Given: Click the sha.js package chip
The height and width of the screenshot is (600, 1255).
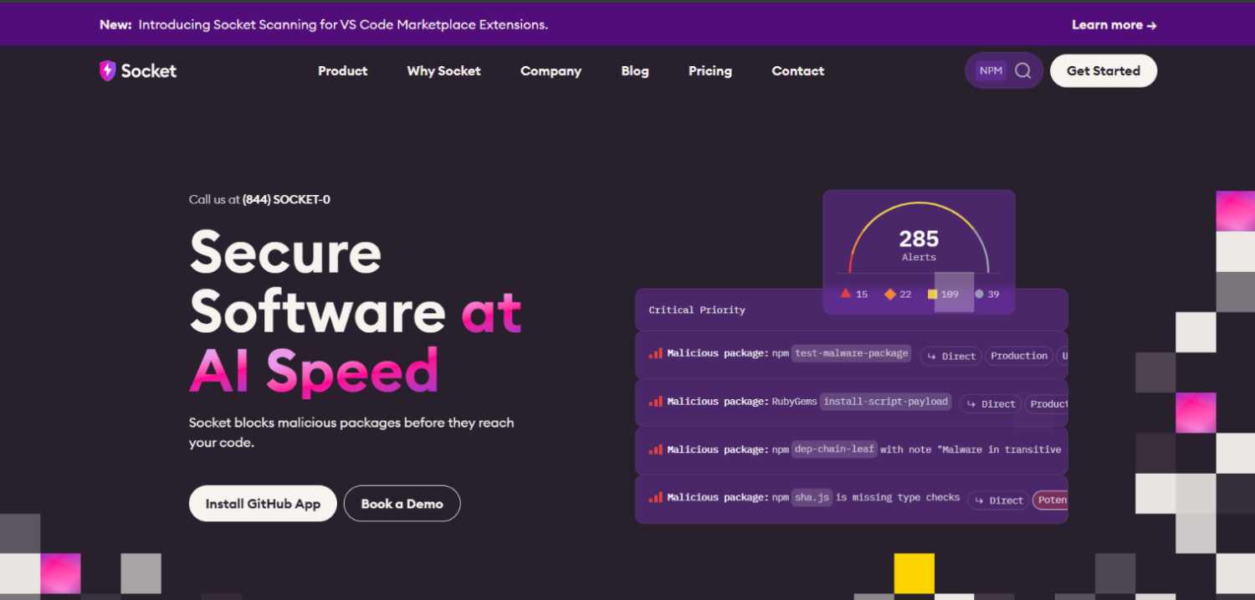Looking at the screenshot, I should pos(812,497).
